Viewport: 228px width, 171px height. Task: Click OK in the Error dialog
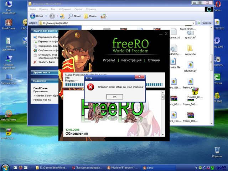pos(115,97)
